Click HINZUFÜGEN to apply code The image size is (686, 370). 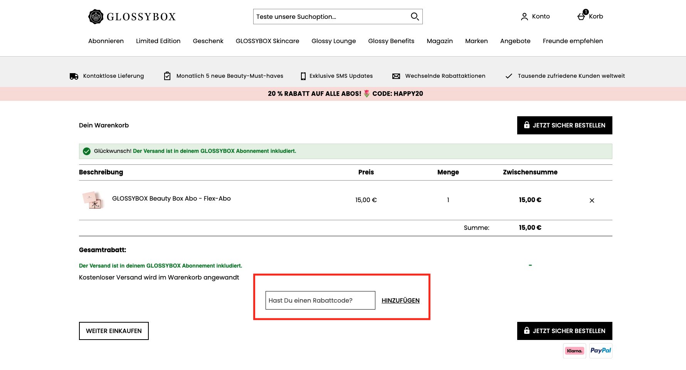400,301
